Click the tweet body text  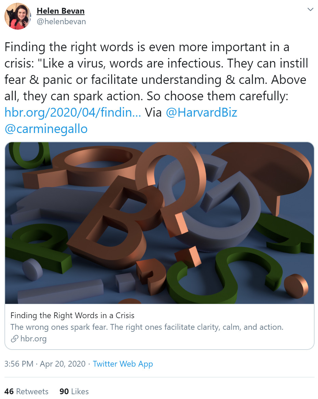click(x=156, y=88)
